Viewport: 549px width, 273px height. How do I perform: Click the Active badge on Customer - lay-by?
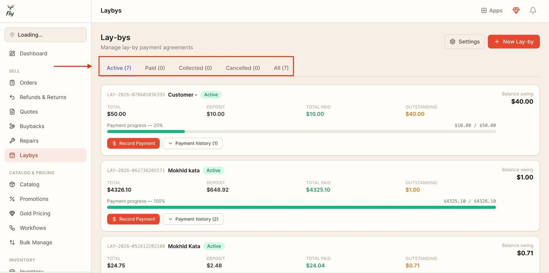click(211, 95)
